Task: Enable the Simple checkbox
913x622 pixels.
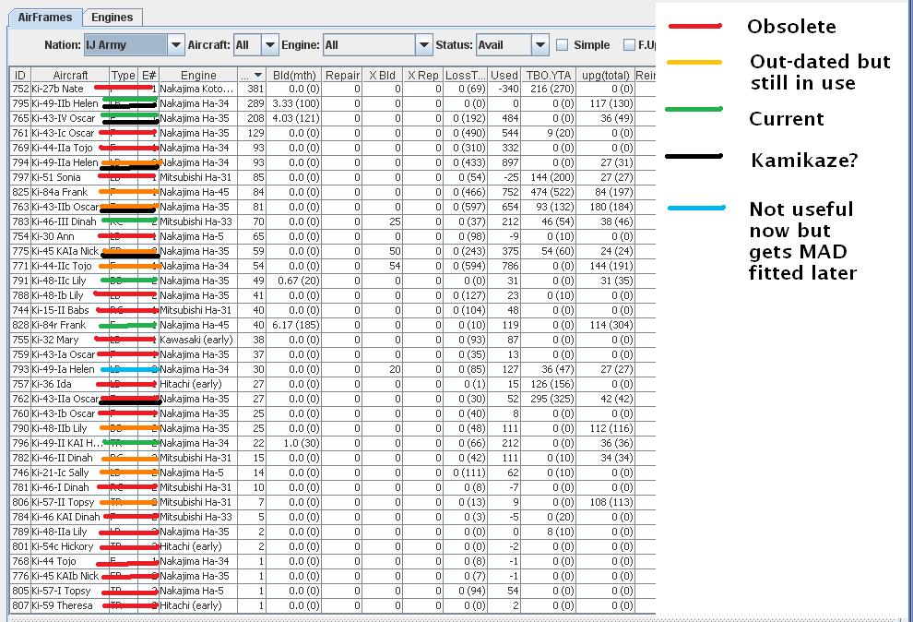Action: pos(562,45)
